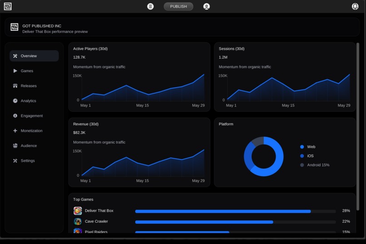Select Overview in the sidebar
Image resolution: width=366 pixels, height=244 pixels.
[x=34, y=56]
